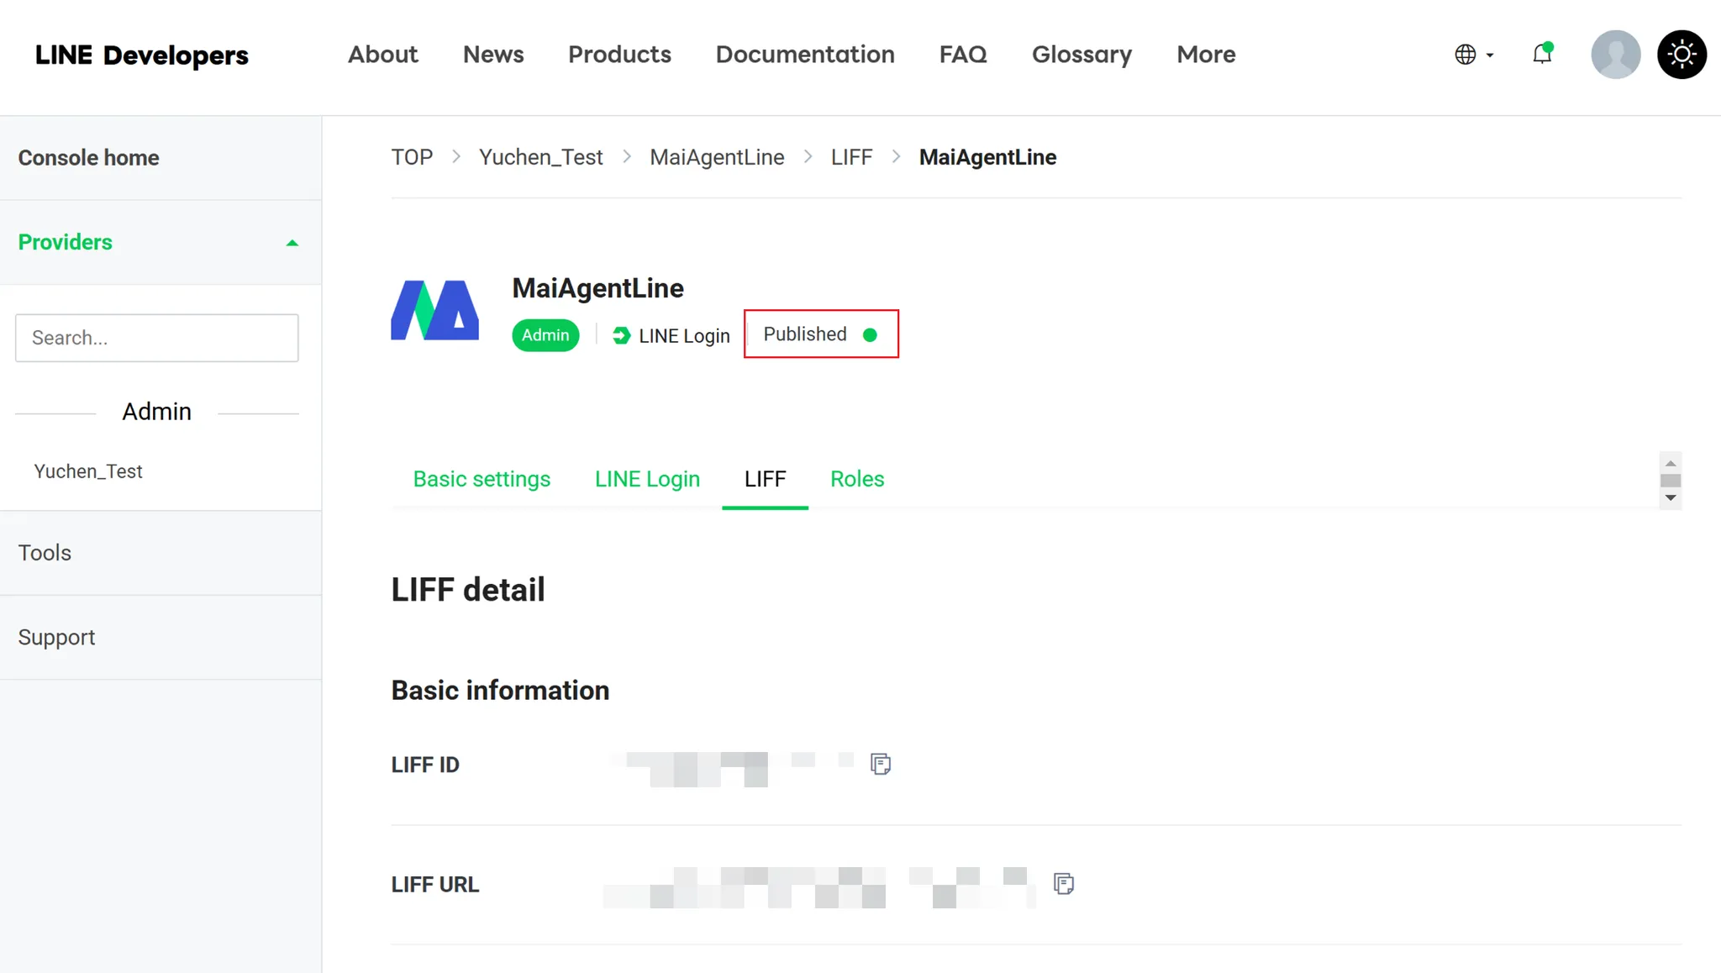This screenshot has height=973, width=1721.
Task: Open Documentation in the top navigation
Action: point(804,55)
